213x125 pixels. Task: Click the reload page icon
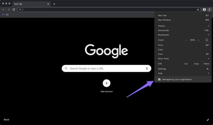[x=14, y=9]
